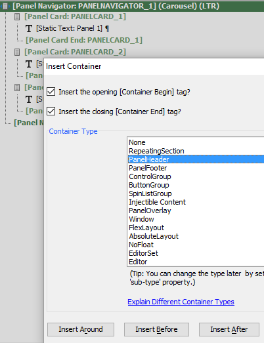Pick the None container type option
The width and height of the screenshot is (264, 343).
pos(137,142)
